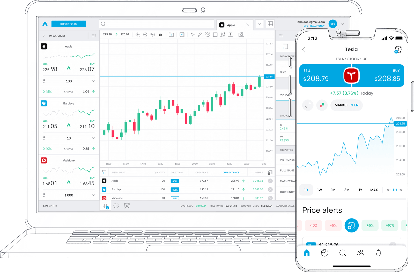
Task: Open the price alerts alarm tab
Action: pyautogui.click(x=127, y=206)
